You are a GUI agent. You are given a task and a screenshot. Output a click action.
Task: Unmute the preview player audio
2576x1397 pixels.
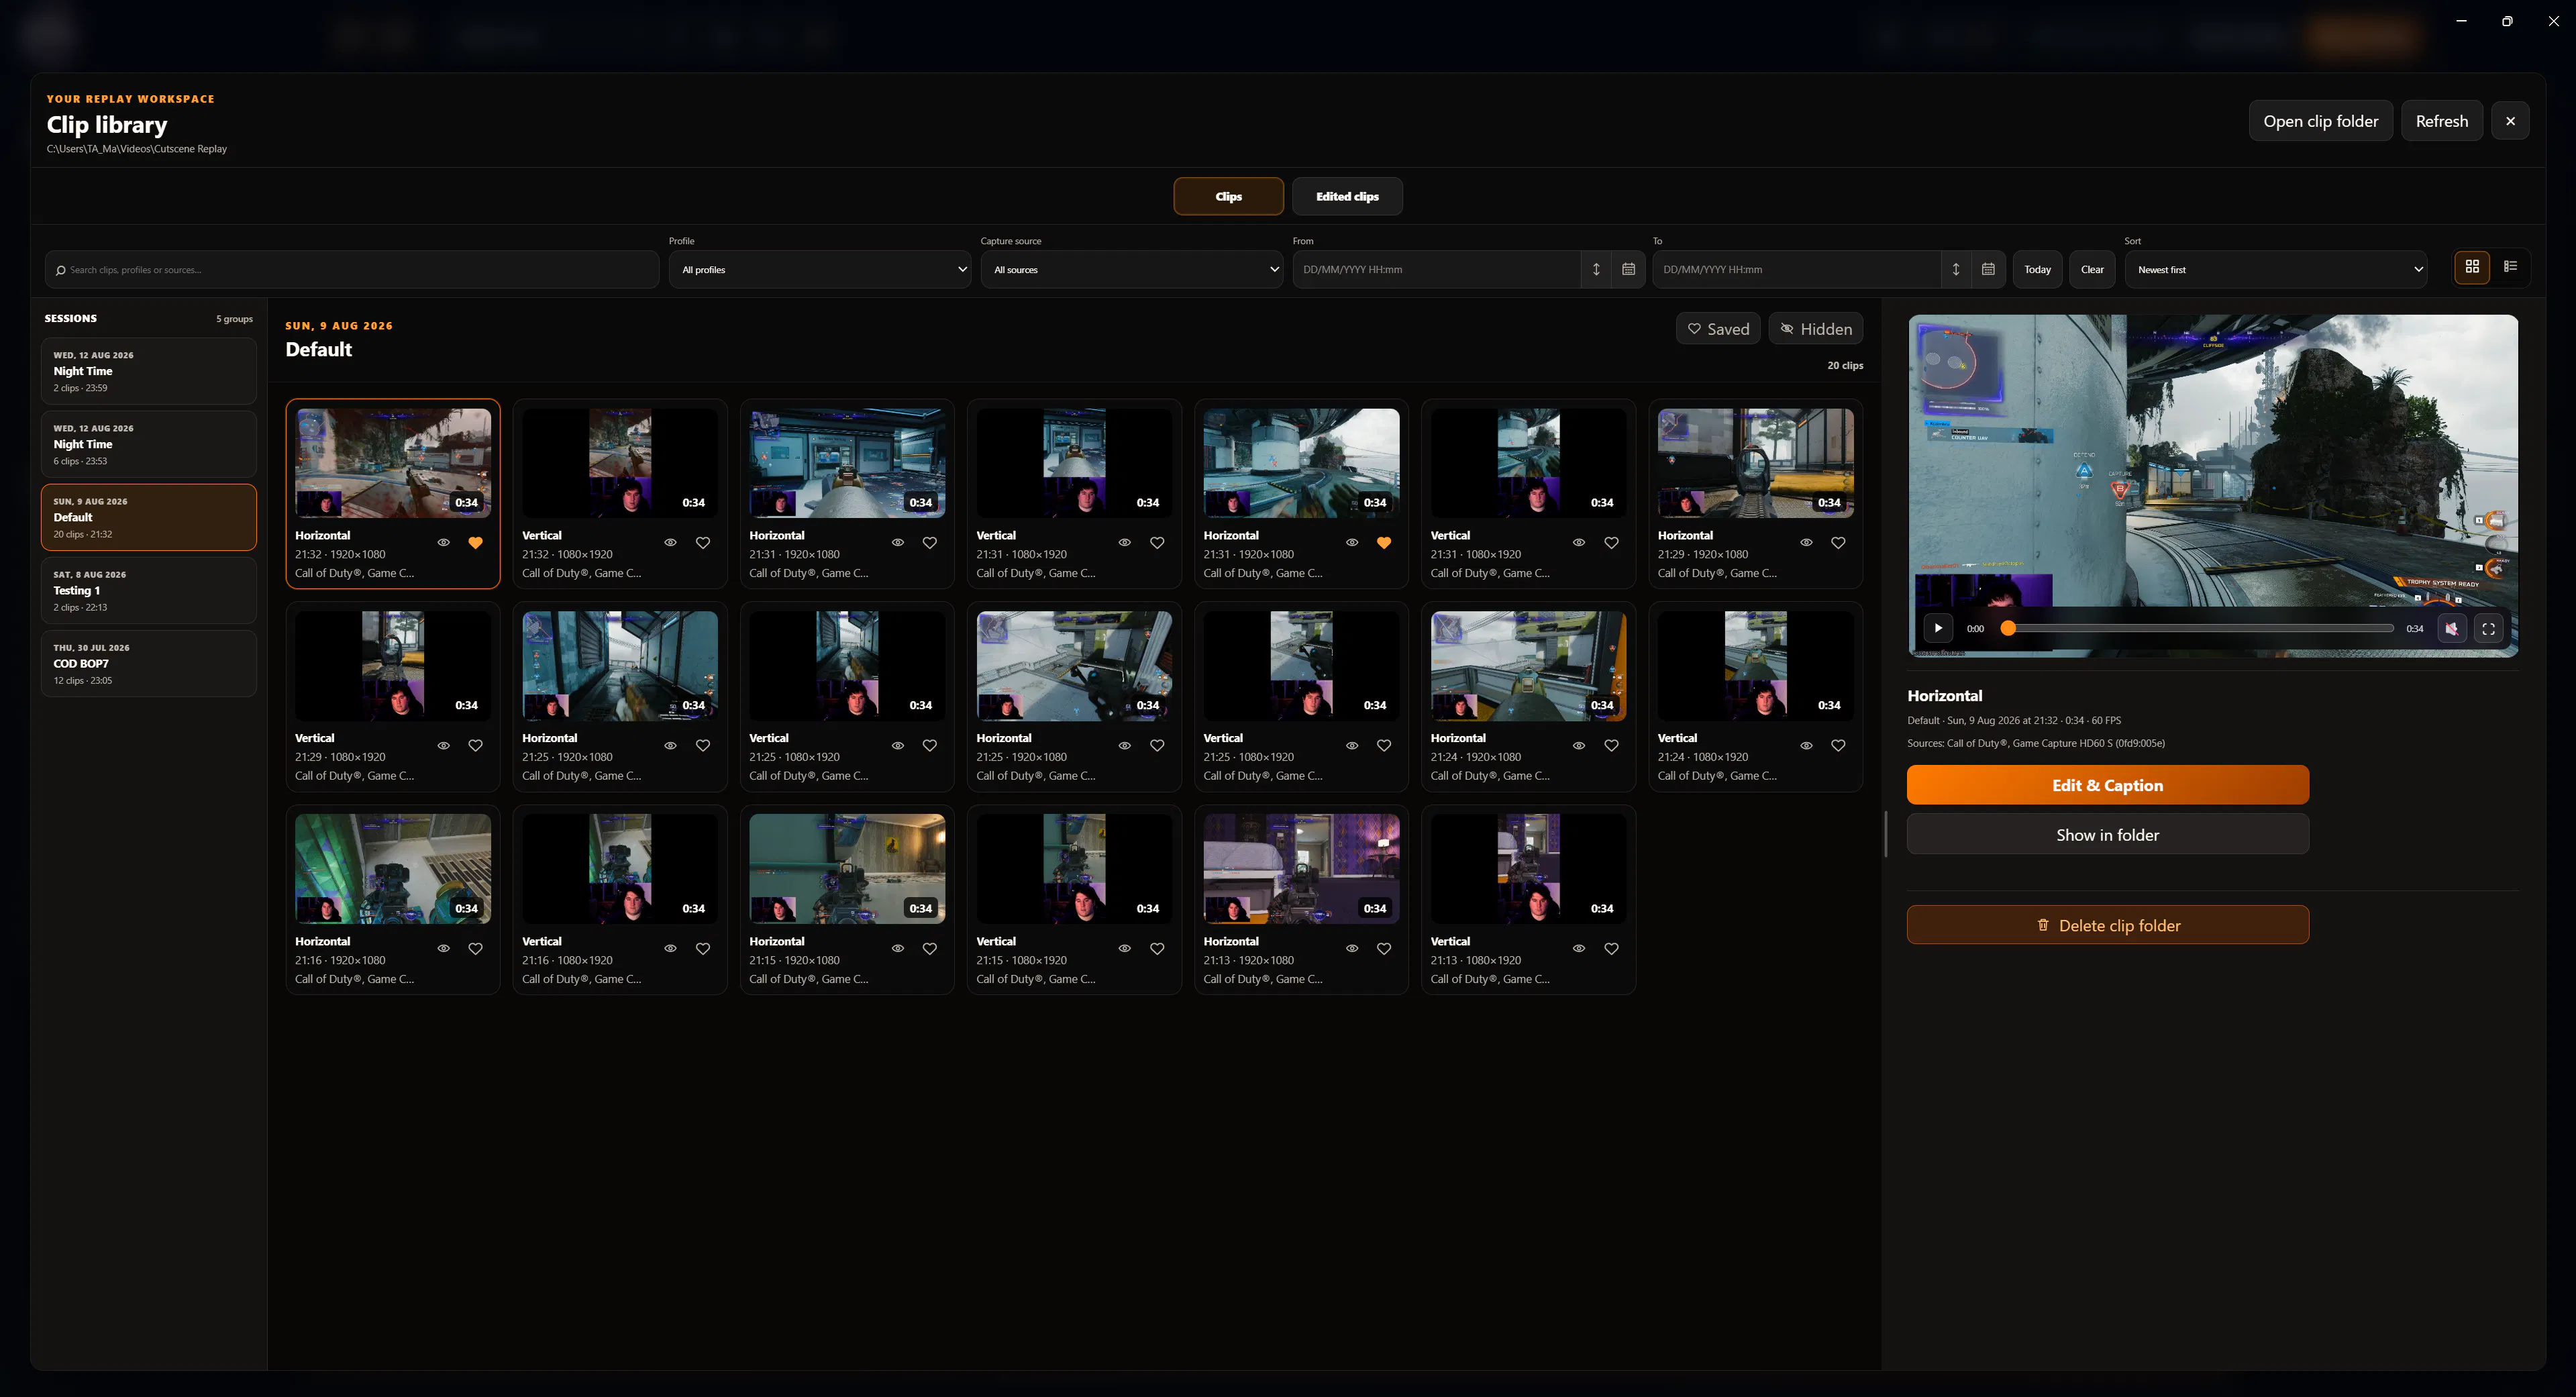[x=2451, y=628]
